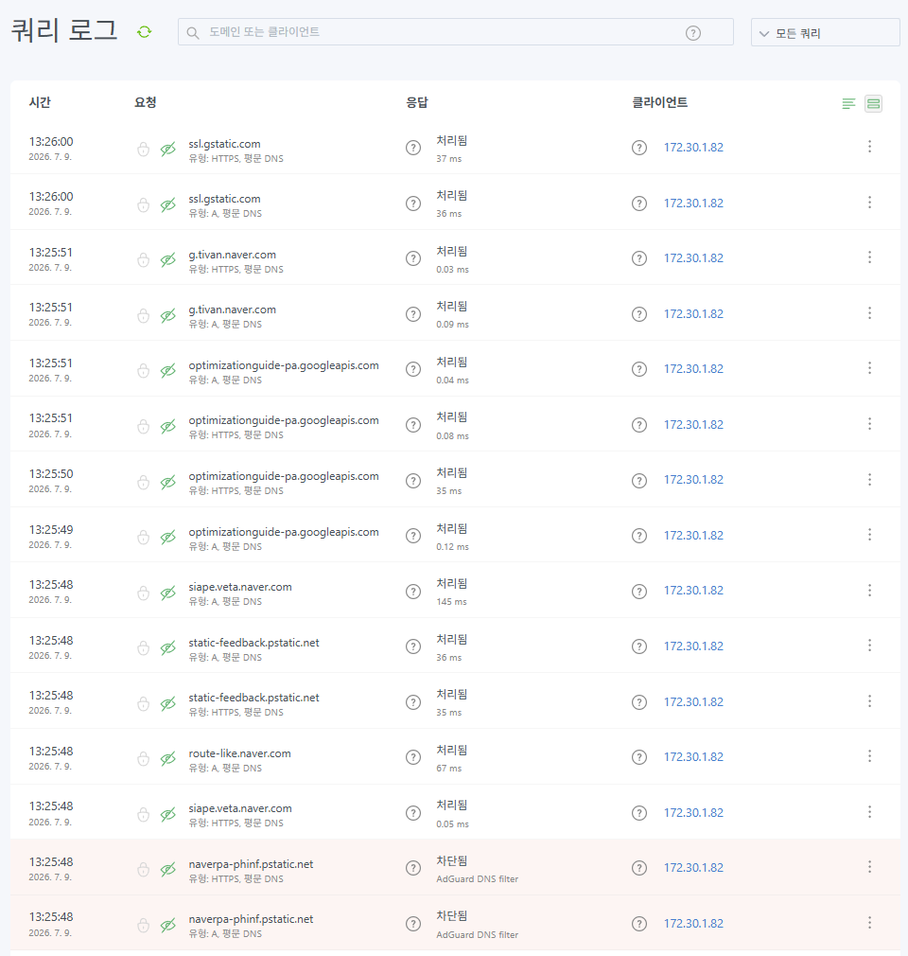Screen dimensions: 908x956
Task: Click crossed-eye icon for g.tivan.naver.com HTTPS
Action: coord(168,260)
